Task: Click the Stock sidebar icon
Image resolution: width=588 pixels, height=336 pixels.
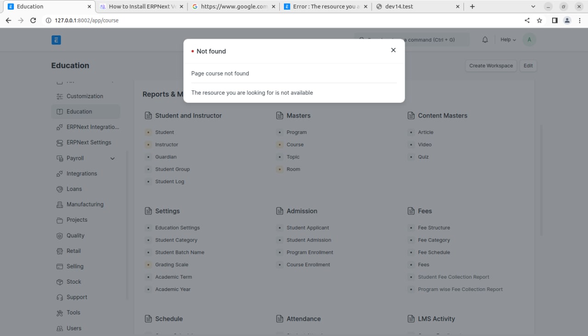Action: click(x=59, y=282)
